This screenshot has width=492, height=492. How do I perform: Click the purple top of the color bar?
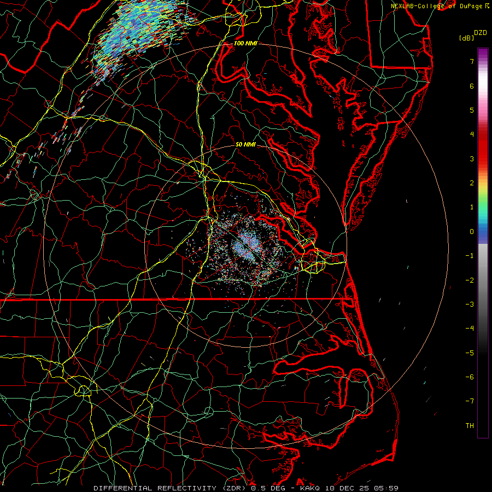pyautogui.click(x=483, y=54)
